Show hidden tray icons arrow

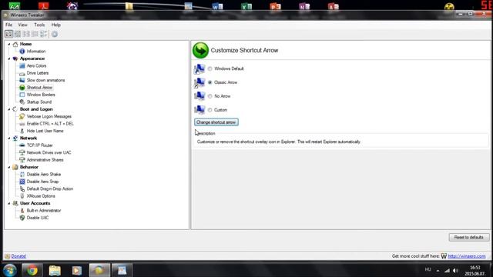(x=438, y=270)
